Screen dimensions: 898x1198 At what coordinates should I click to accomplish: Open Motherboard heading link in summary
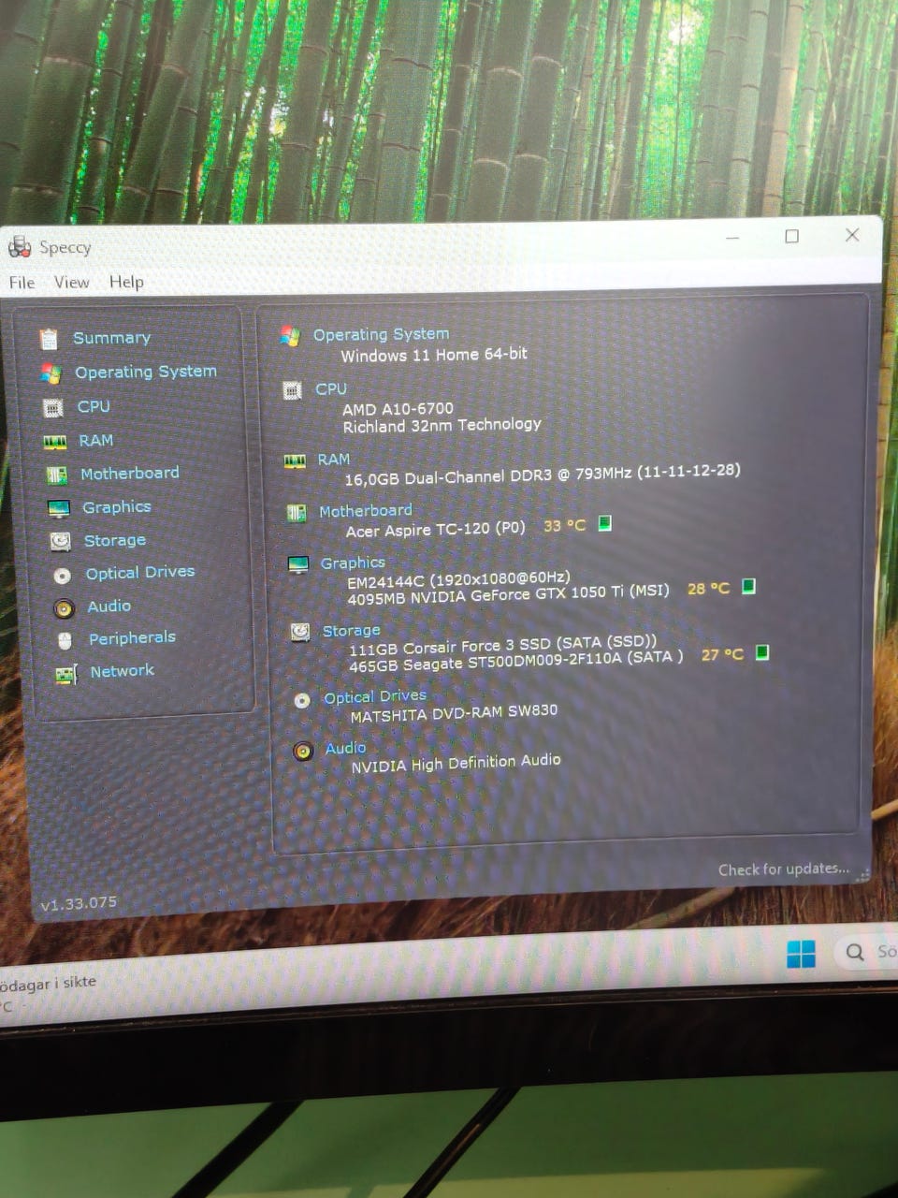366,510
